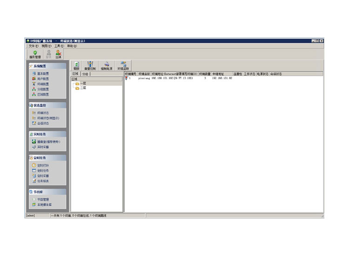Image resolution: width=349 pixels, height=256 pixels.
Task: Collapse the 定时任务 panel header
Action: coord(47,158)
